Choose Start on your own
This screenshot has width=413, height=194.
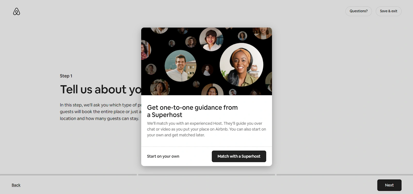(163, 156)
